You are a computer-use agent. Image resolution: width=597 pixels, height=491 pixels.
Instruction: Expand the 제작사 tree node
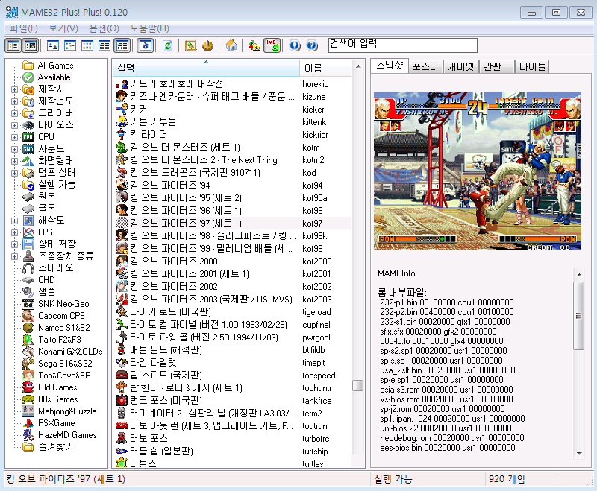point(14,89)
